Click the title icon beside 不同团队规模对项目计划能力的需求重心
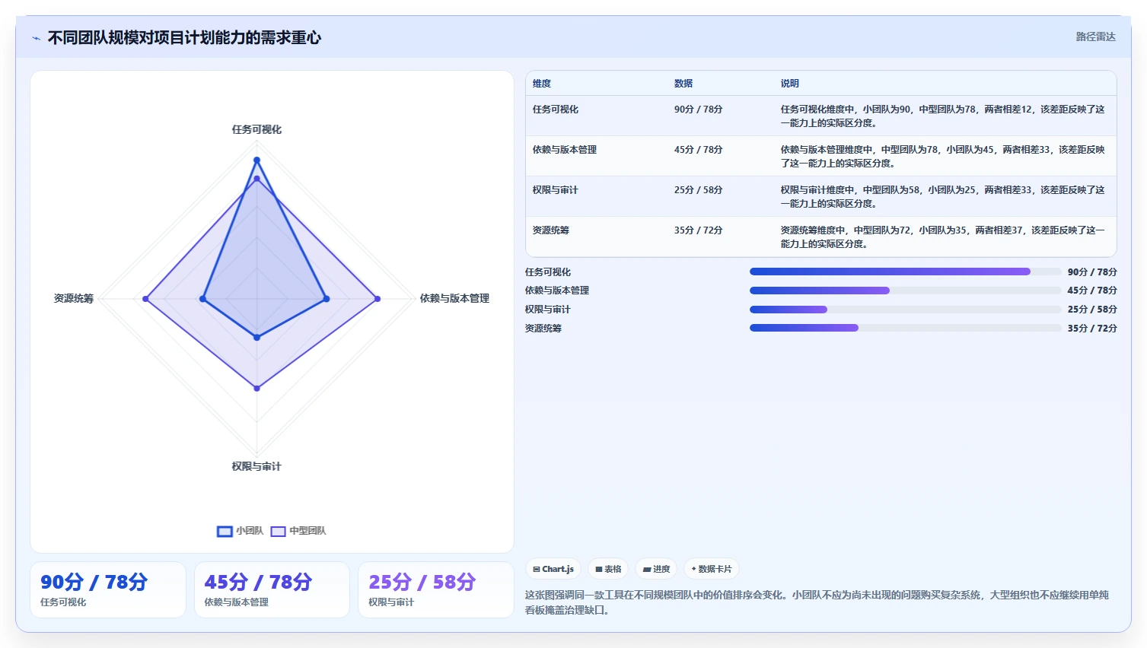1147x648 pixels. tap(36, 38)
